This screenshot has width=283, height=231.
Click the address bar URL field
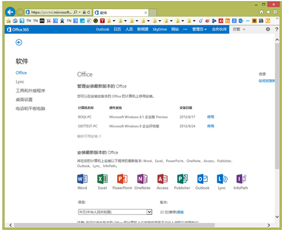click(x=52, y=12)
